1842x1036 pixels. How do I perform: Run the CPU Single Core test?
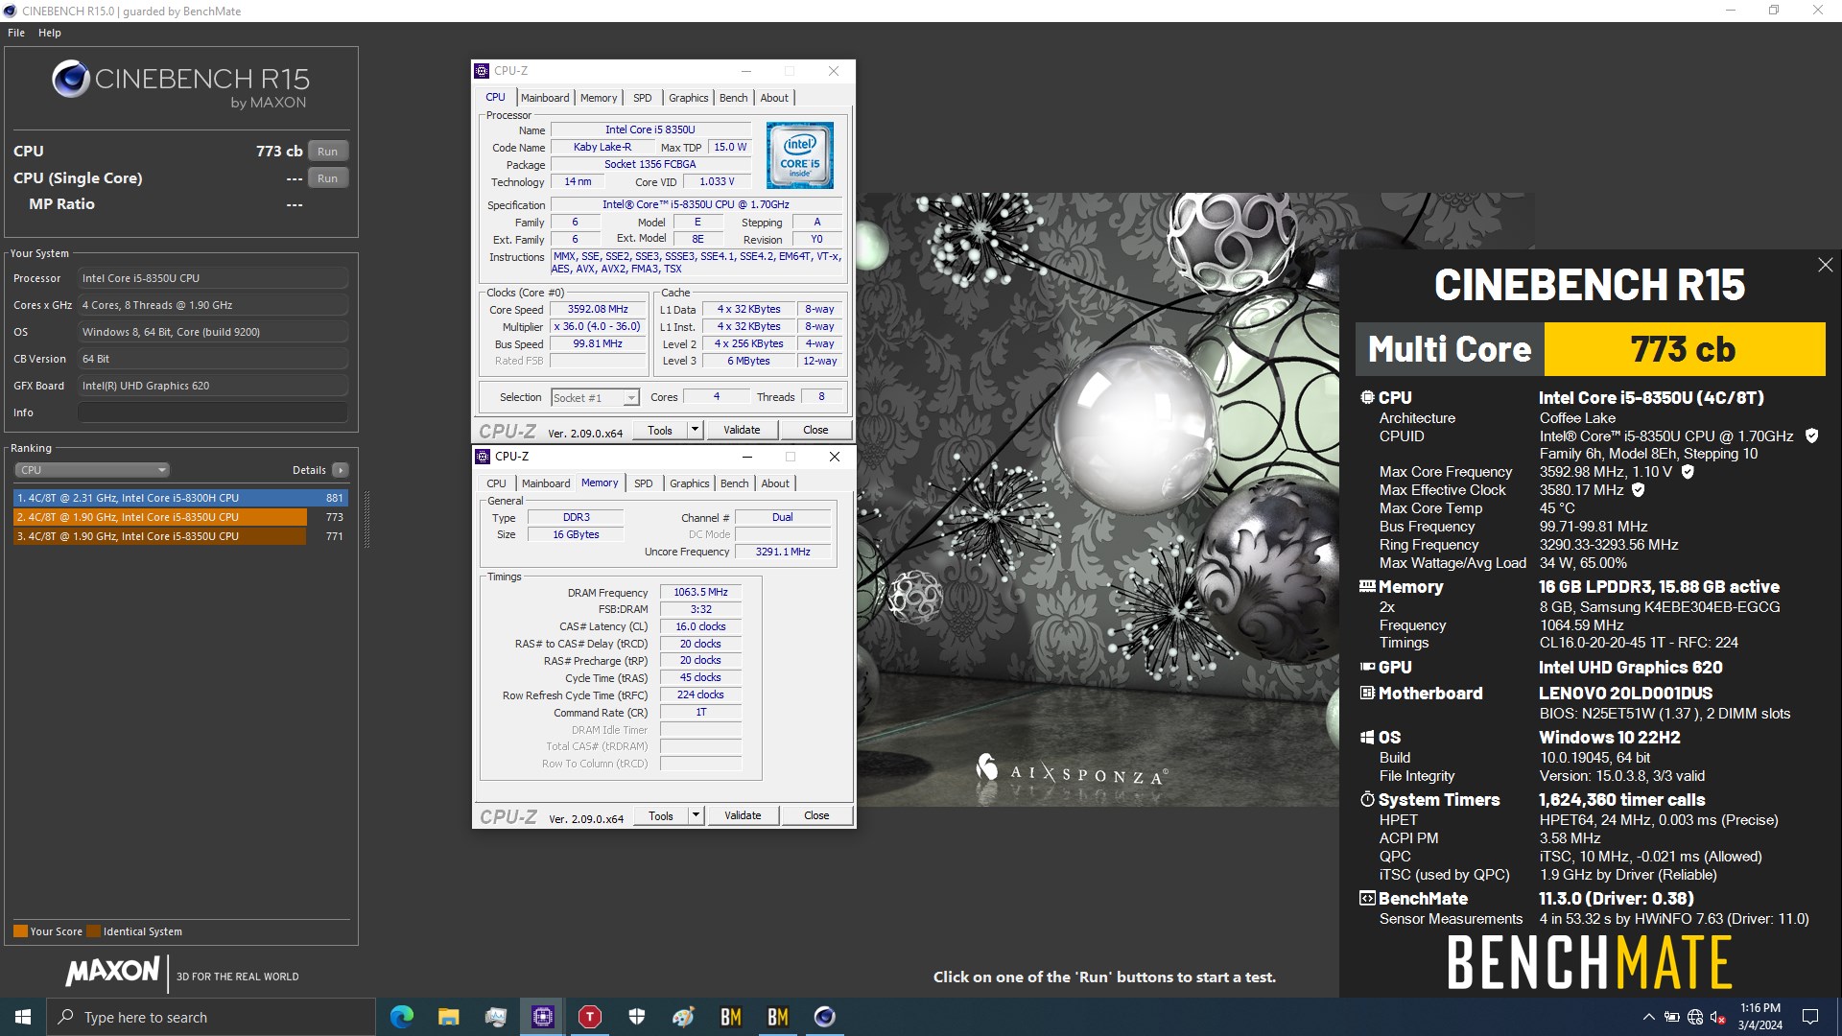click(328, 178)
